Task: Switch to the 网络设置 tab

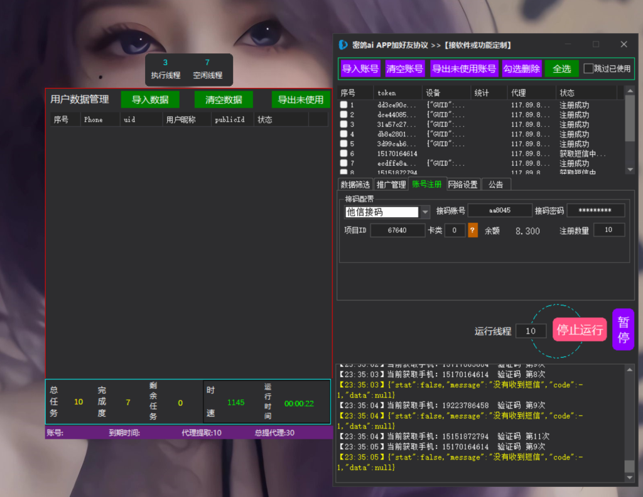Action: (463, 184)
